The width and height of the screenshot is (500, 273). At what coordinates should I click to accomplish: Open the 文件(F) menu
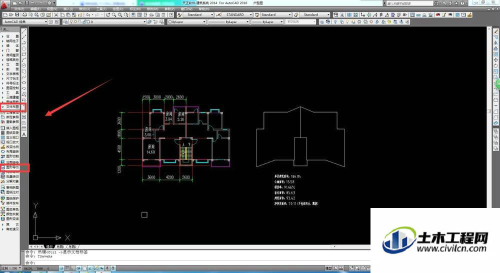click(x=19, y=9)
